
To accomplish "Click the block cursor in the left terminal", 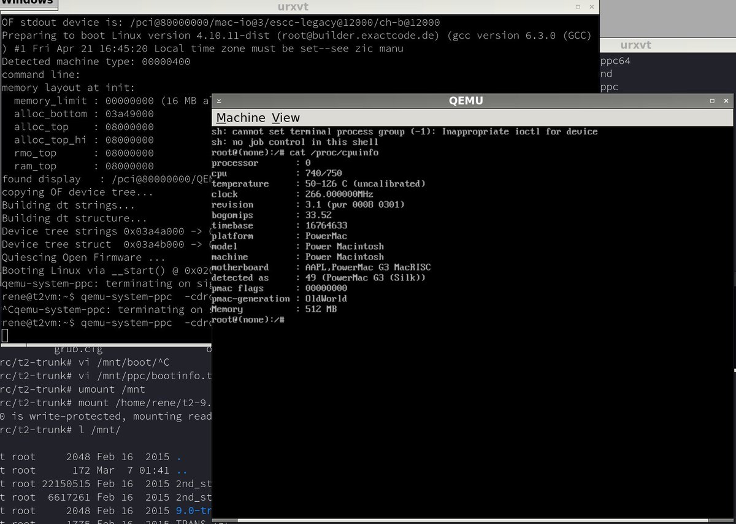I will coord(5,336).
